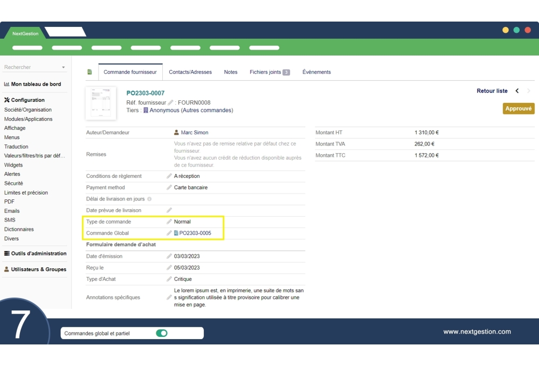Click the user icon next to Marc Simon

point(175,132)
